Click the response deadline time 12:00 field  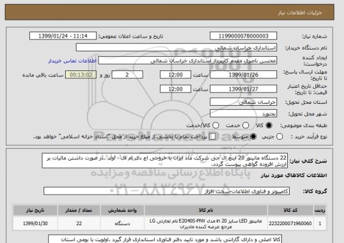click(x=176, y=75)
